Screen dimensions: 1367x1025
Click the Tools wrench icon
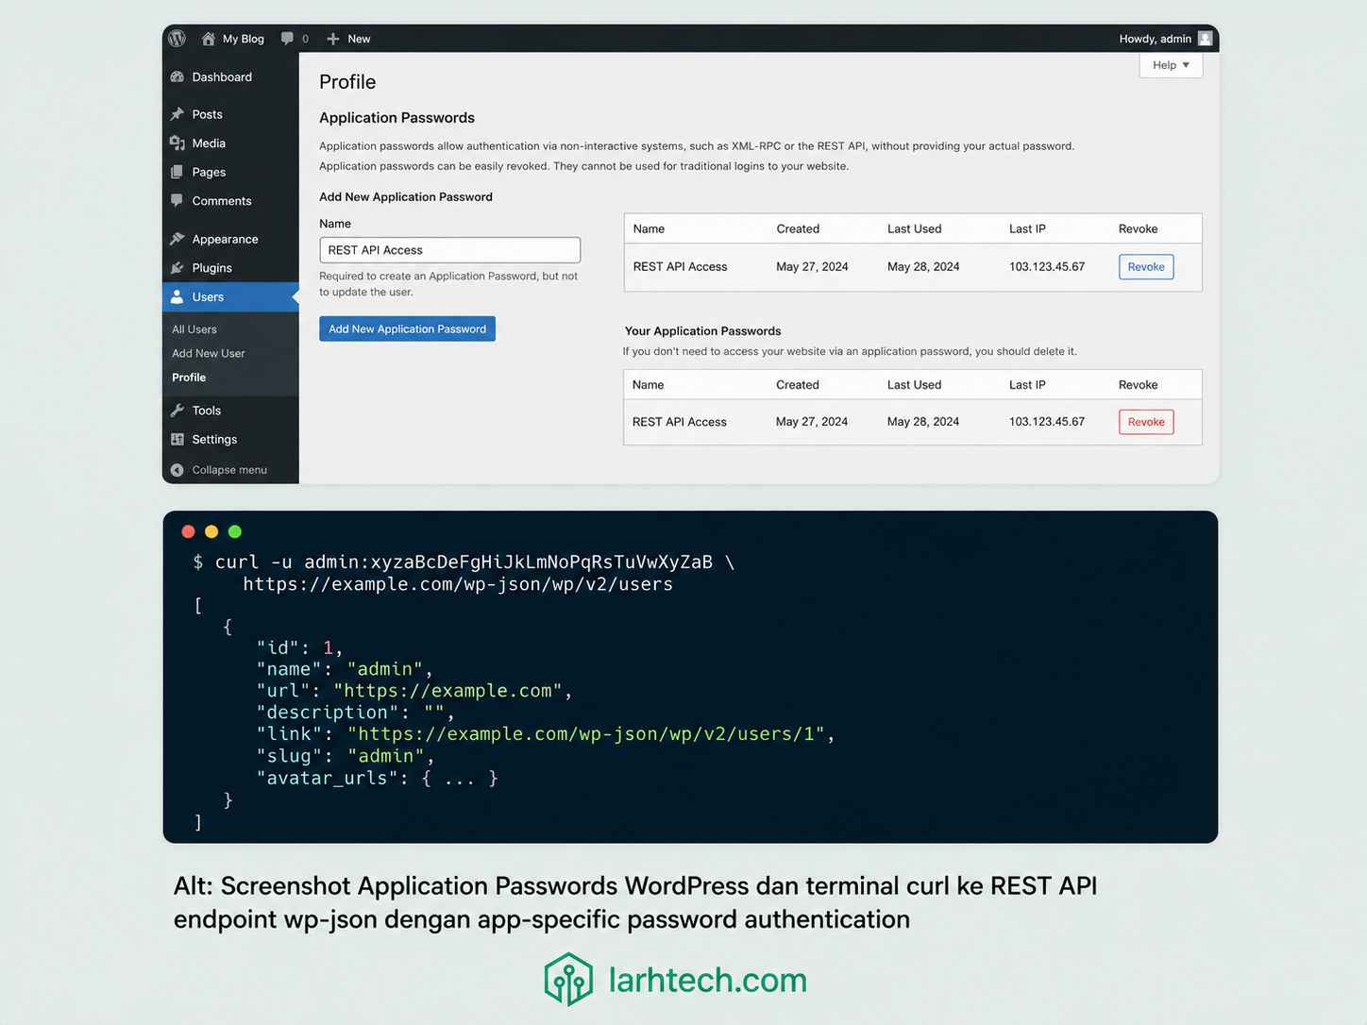(177, 411)
